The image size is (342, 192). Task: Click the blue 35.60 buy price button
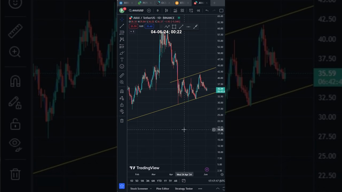click(149, 26)
